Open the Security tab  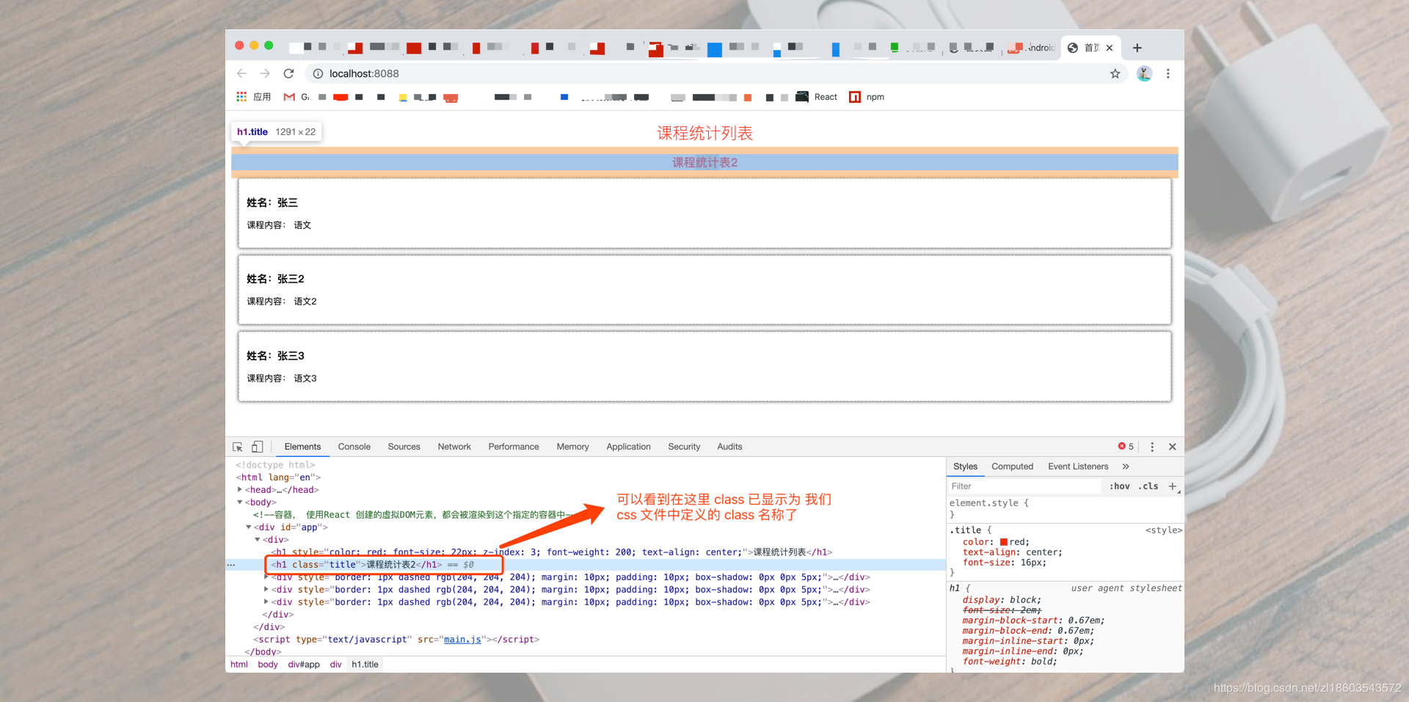click(x=684, y=447)
